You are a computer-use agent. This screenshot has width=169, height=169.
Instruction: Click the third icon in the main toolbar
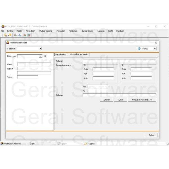pyautogui.click(x=15, y=35)
